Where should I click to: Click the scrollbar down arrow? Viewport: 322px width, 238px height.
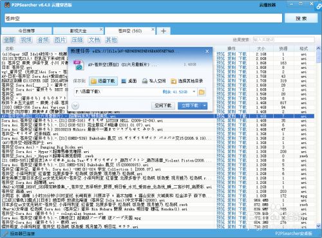click(x=318, y=226)
